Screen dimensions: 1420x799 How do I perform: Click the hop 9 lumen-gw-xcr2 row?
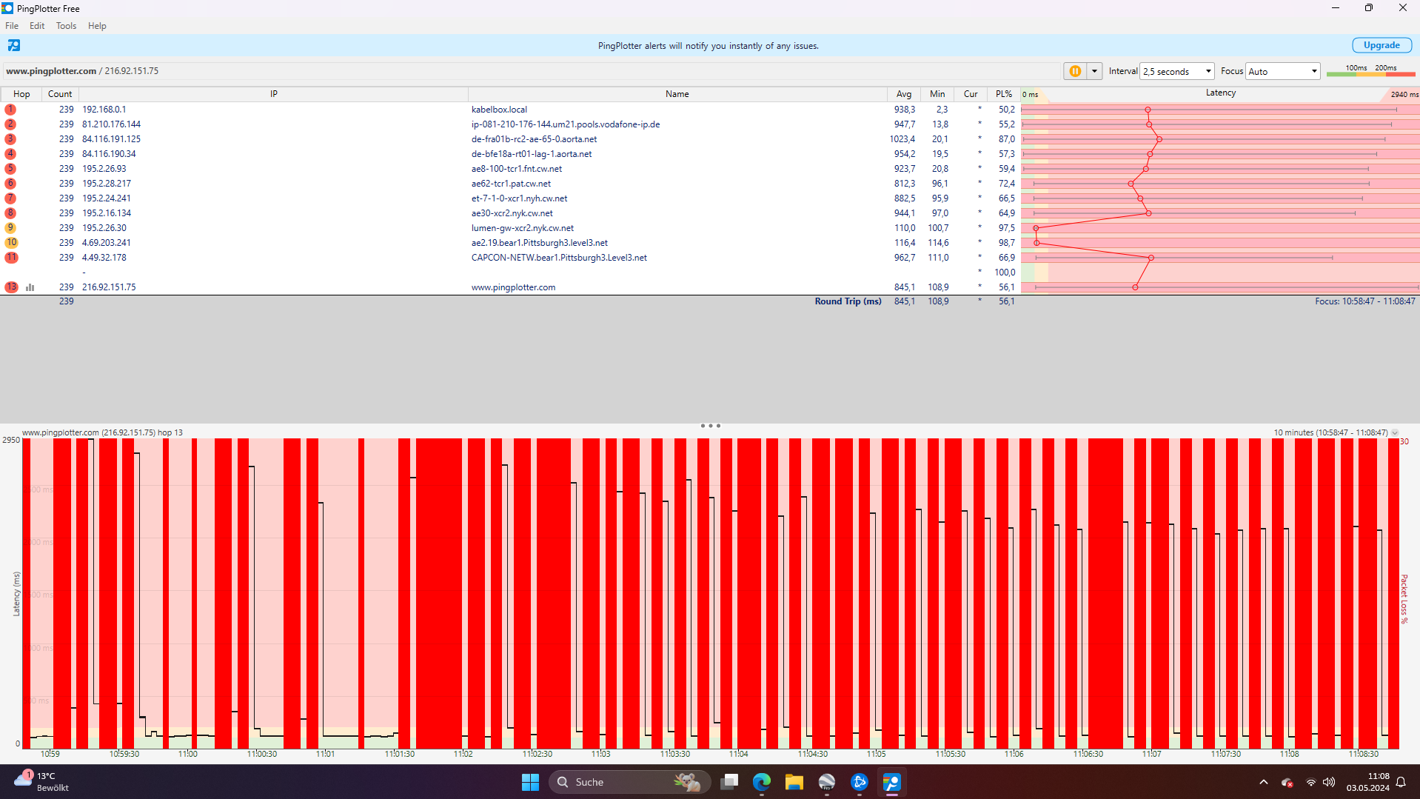click(x=523, y=227)
